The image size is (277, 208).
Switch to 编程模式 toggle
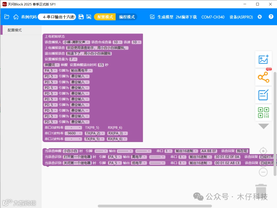[x=127, y=17]
